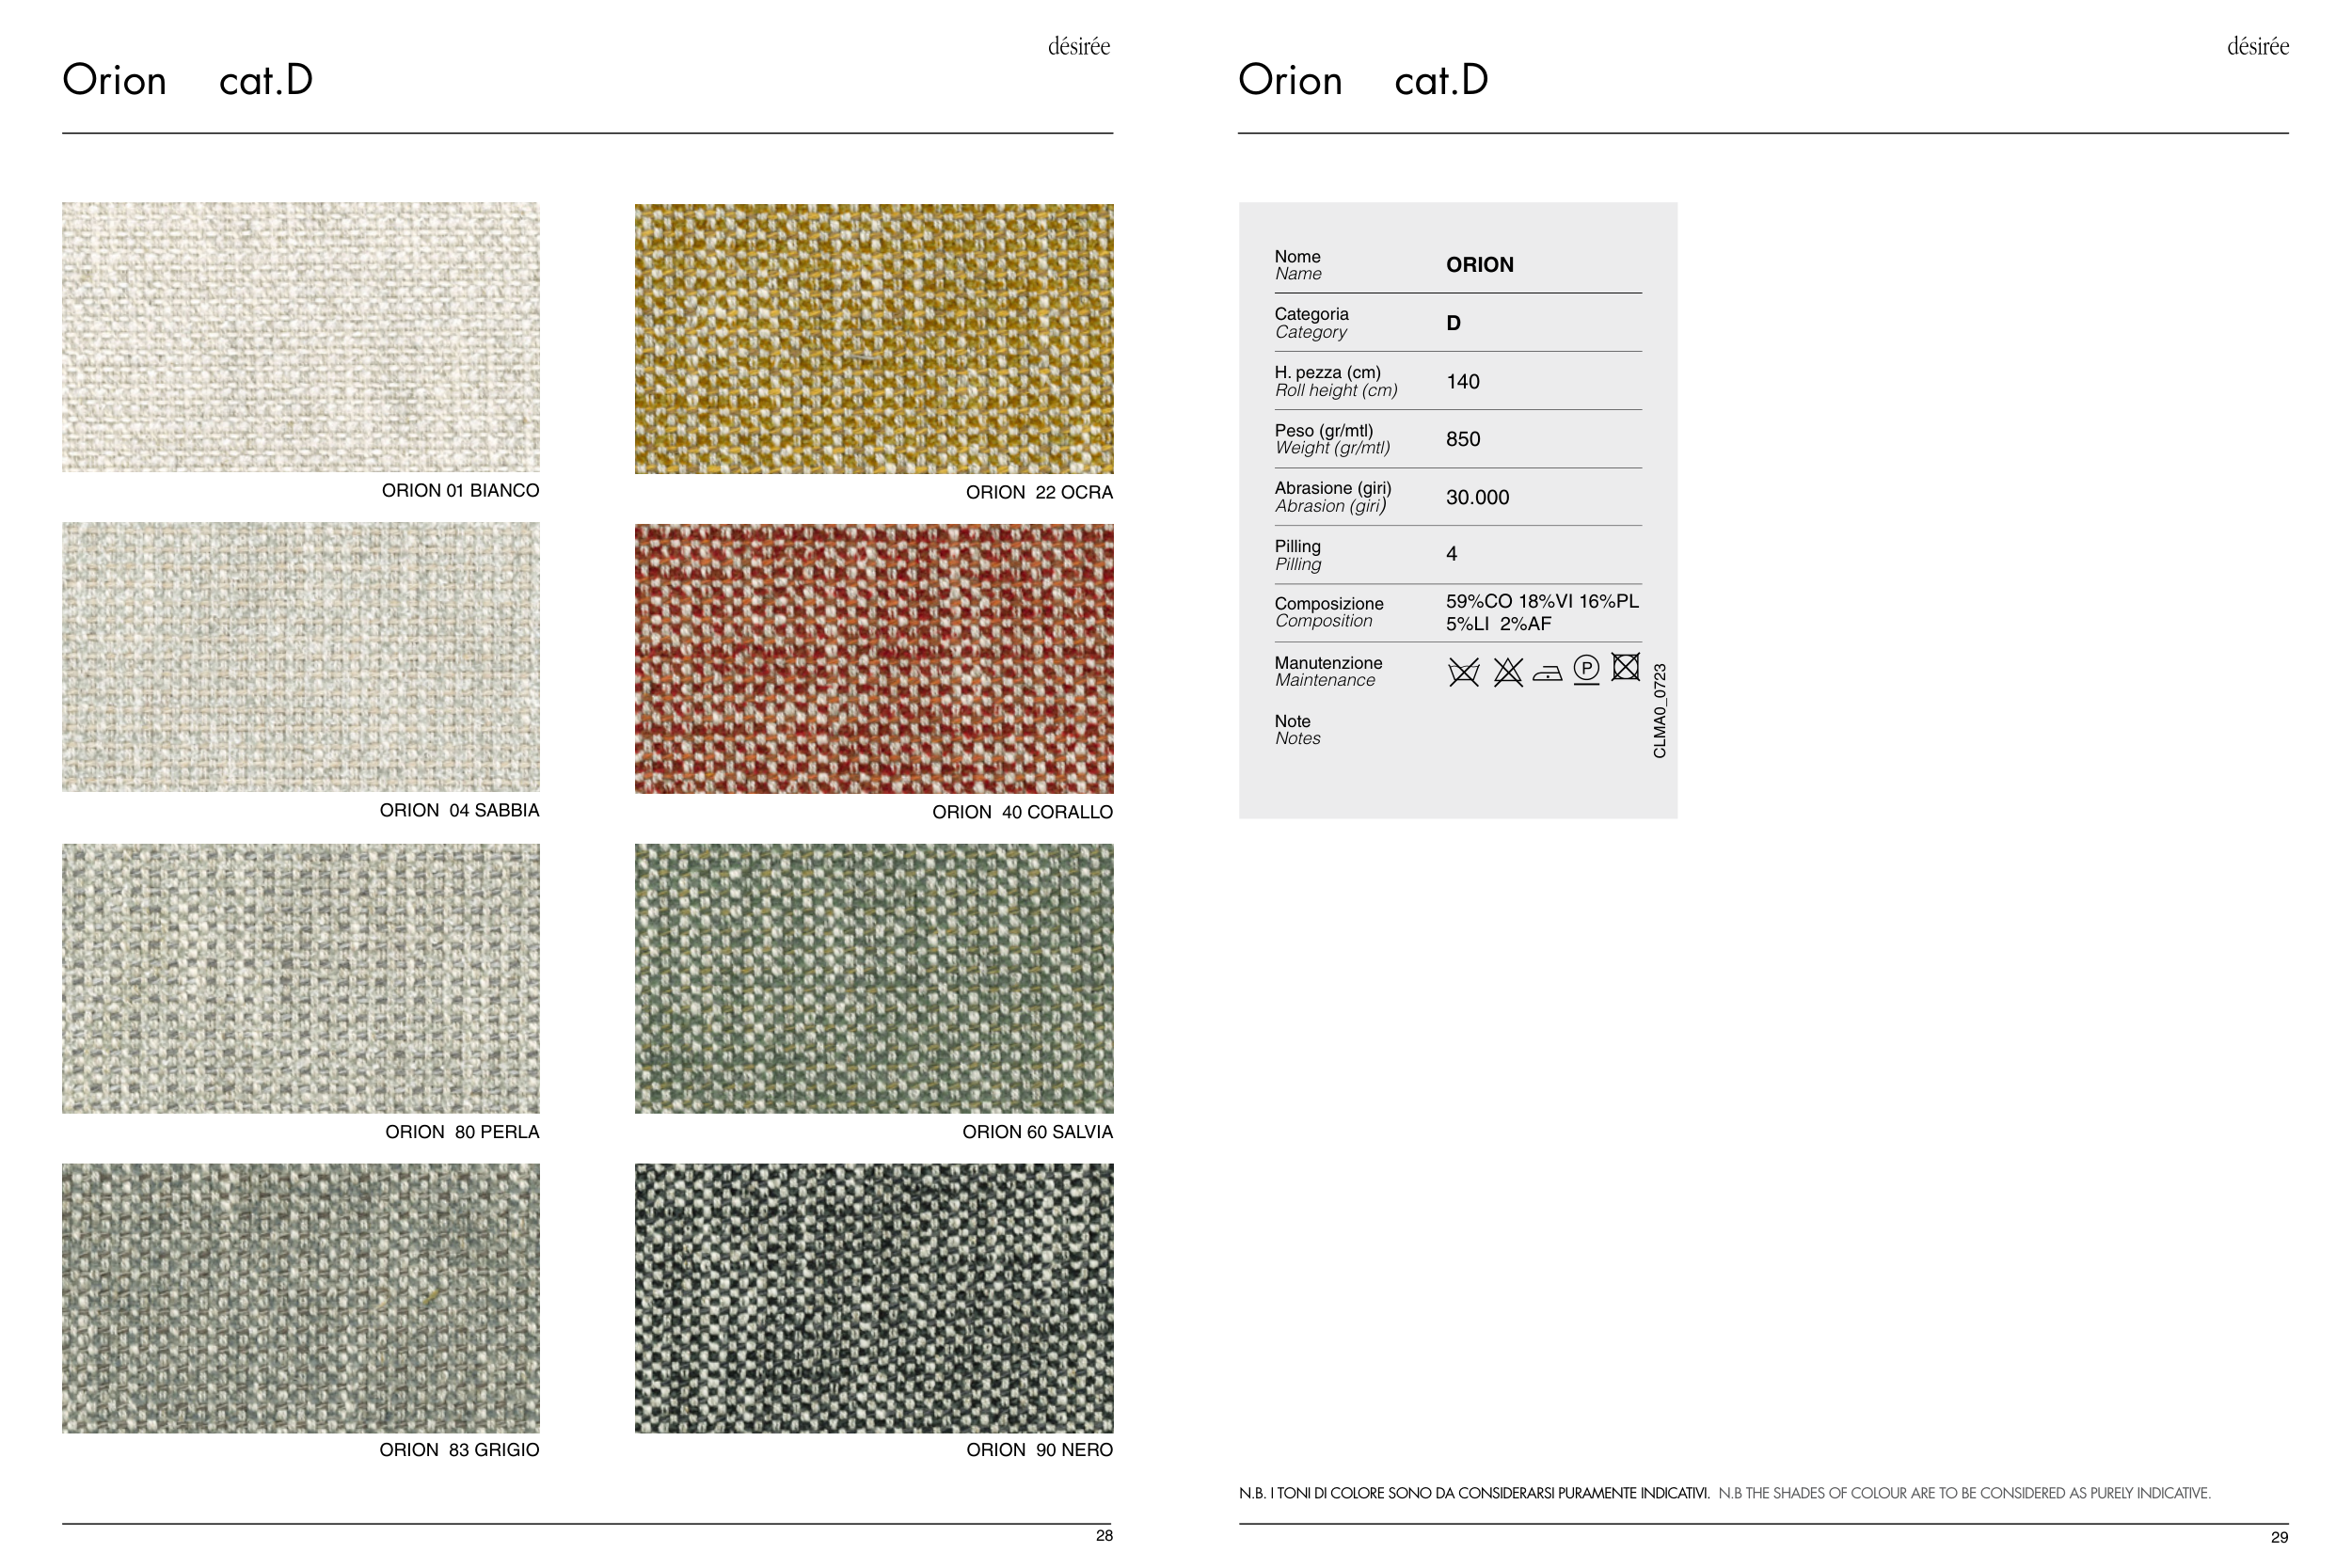Screen dimensions: 2352x1568
Task: Click the désirée logo on right page
Action: coord(2257,46)
